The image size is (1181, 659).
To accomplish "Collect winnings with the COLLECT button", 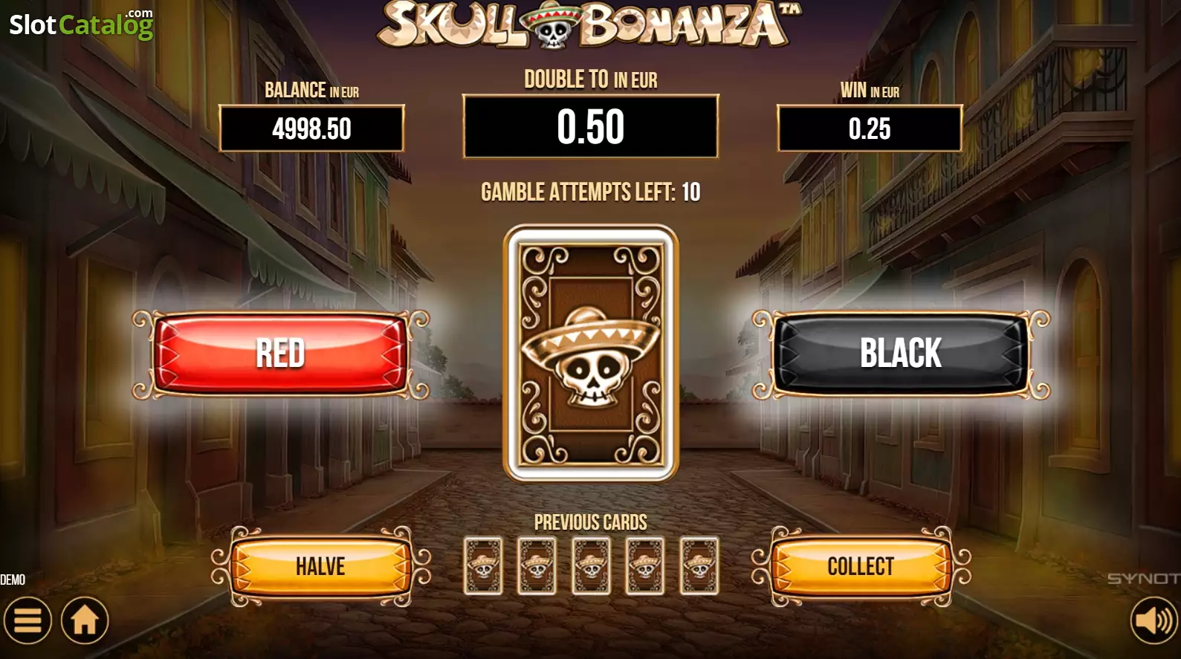I will (x=861, y=566).
